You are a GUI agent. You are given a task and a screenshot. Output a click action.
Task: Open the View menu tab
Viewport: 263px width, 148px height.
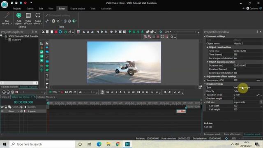coord(51,9)
